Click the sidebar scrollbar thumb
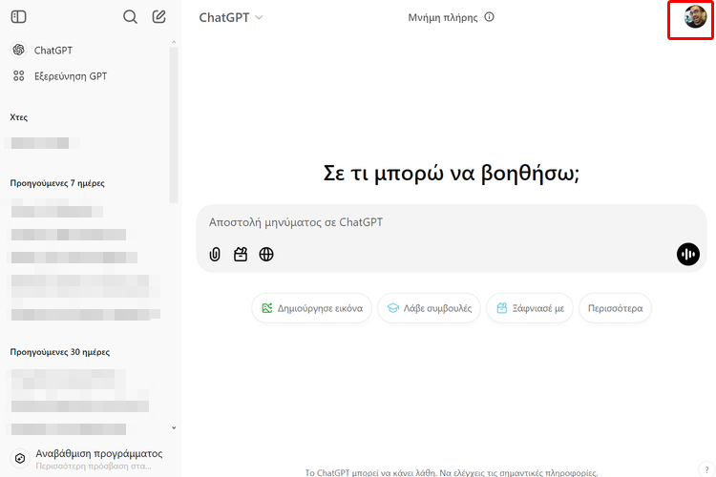The width and height of the screenshot is (716, 477). point(174,125)
